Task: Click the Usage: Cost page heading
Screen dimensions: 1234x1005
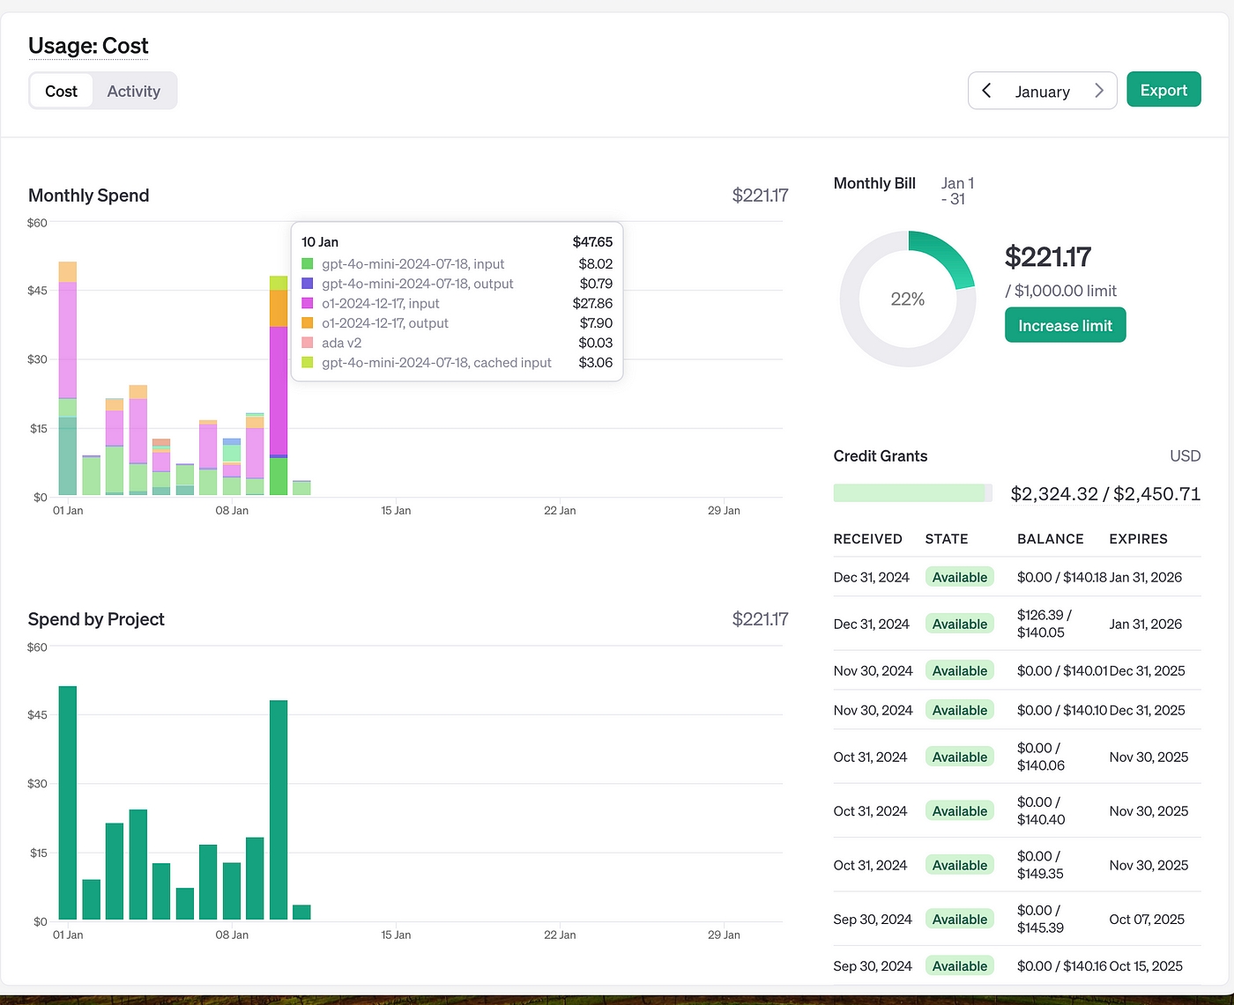Action: (x=88, y=46)
